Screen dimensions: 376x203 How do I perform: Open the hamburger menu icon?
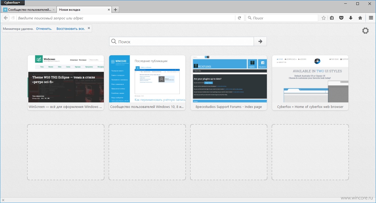(371, 18)
